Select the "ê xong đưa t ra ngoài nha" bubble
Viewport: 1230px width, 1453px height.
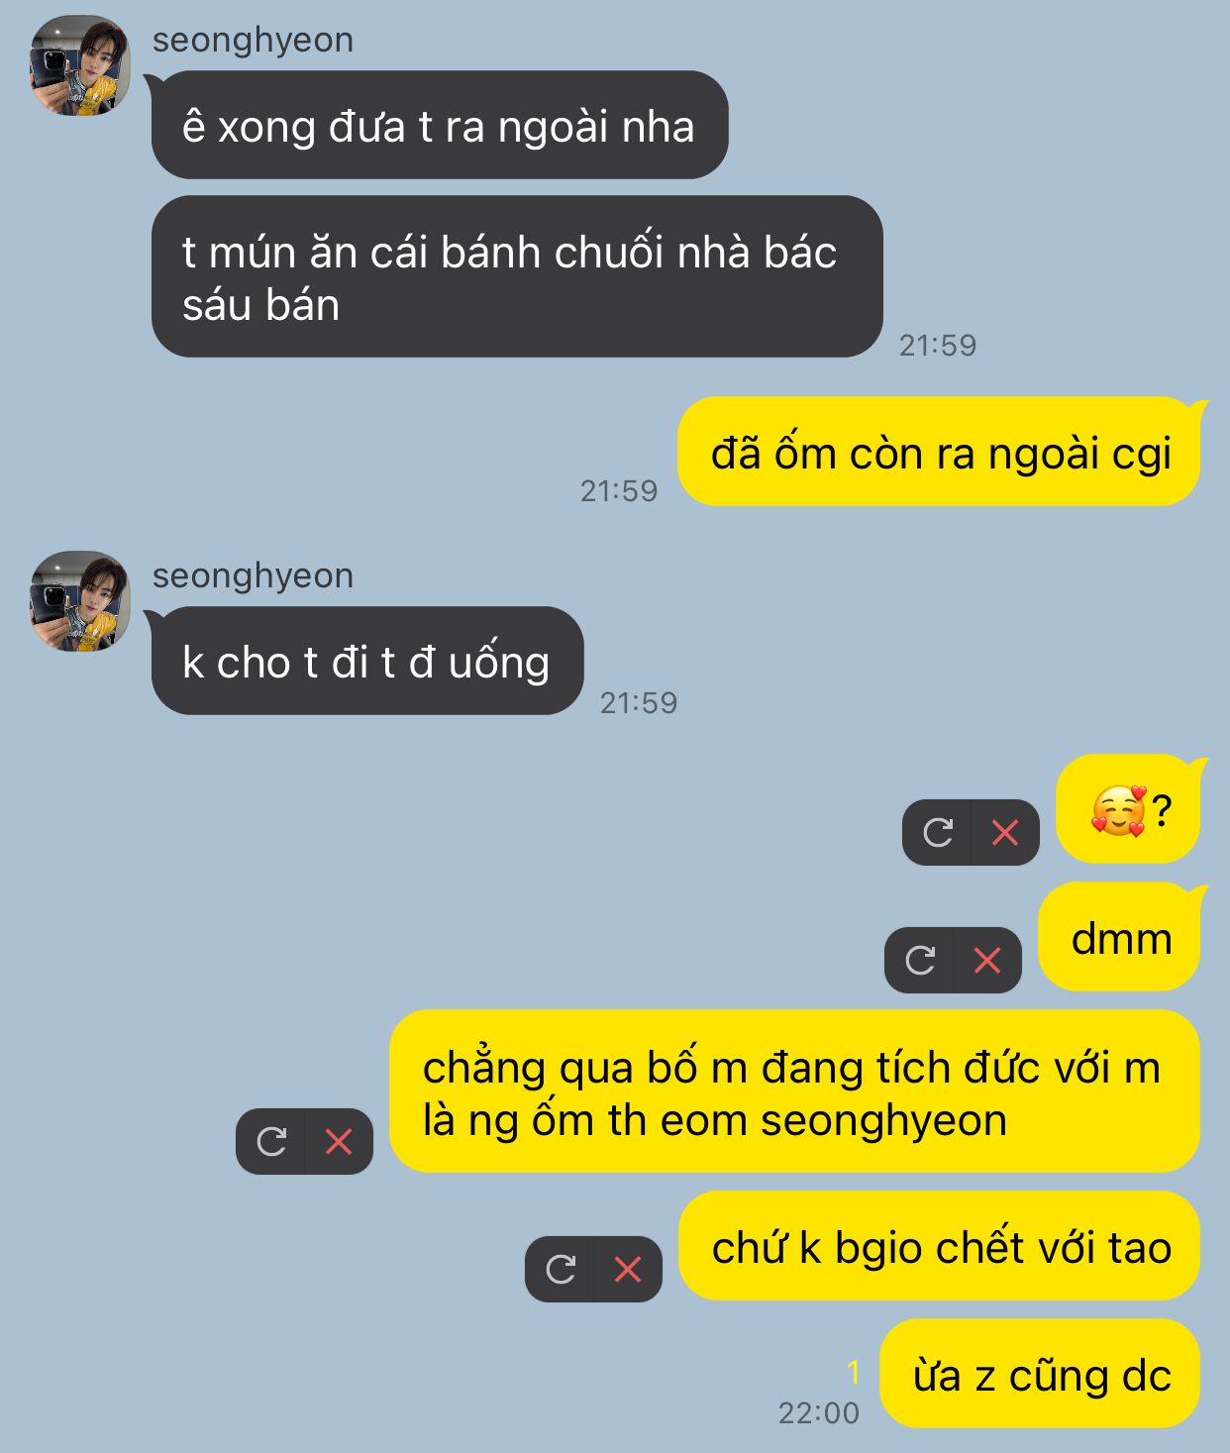(x=440, y=125)
